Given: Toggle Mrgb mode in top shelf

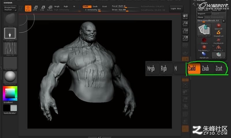Looking at the screenshot, I should coord(57,6).
